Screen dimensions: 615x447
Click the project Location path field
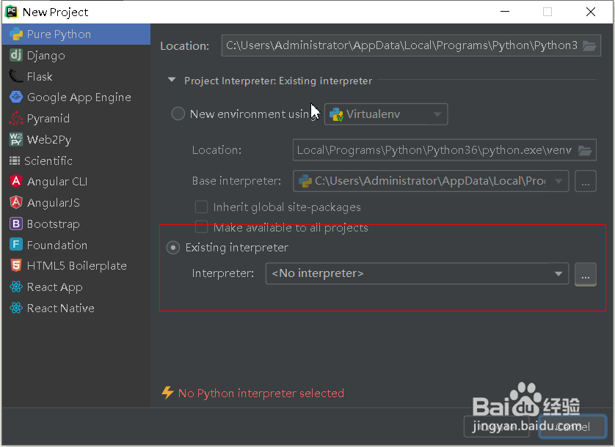(401, 45)
